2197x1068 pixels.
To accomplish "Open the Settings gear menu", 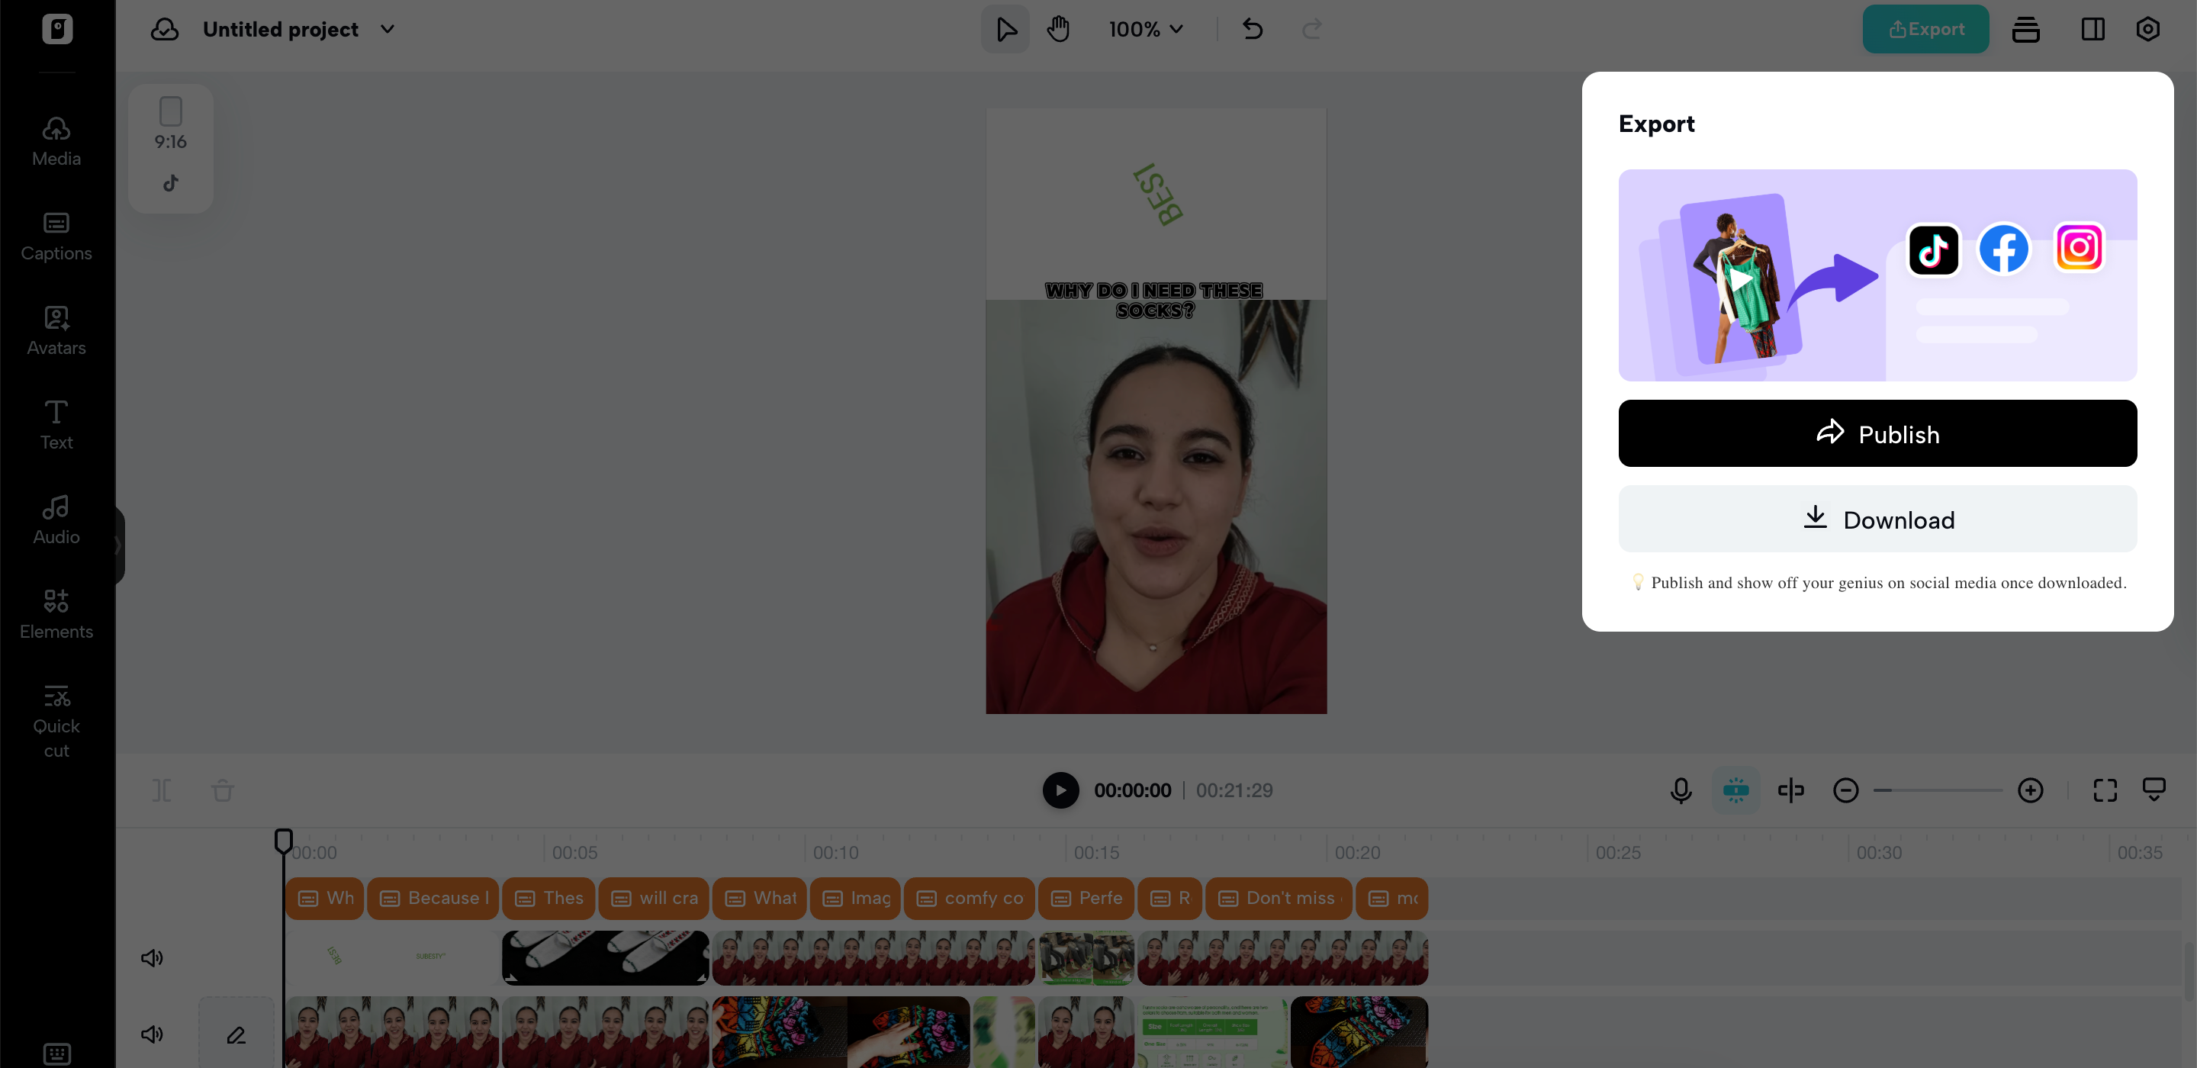I will click(2147, 28).
